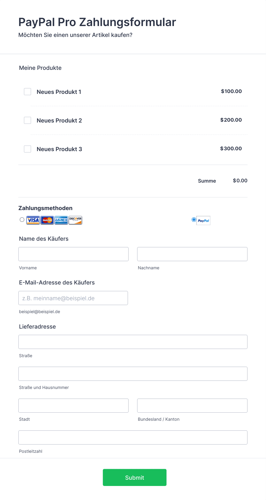Select the PayPal payment radio button
Image resolution: width=266 pixels, height=500 pixels.
point(194,220)
